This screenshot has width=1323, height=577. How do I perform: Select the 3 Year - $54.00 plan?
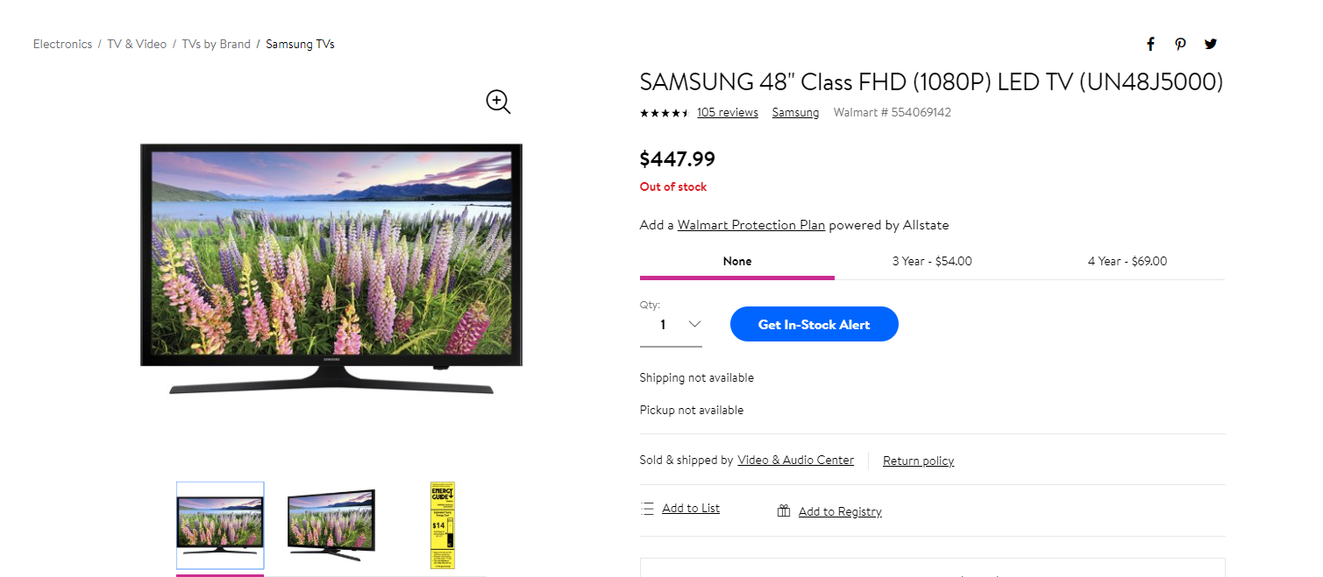pos(932,261)
